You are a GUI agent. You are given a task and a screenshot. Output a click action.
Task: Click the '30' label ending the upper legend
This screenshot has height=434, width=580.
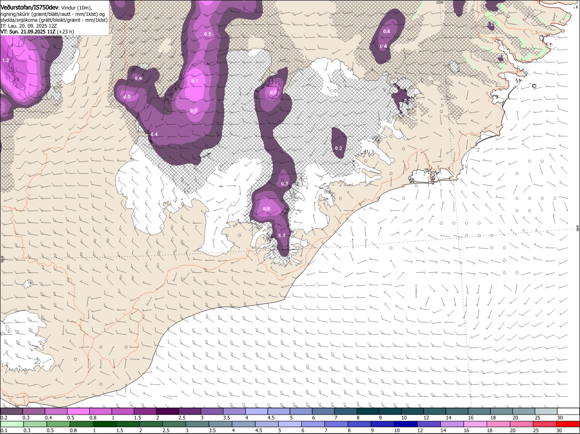(x=560, y=418)
